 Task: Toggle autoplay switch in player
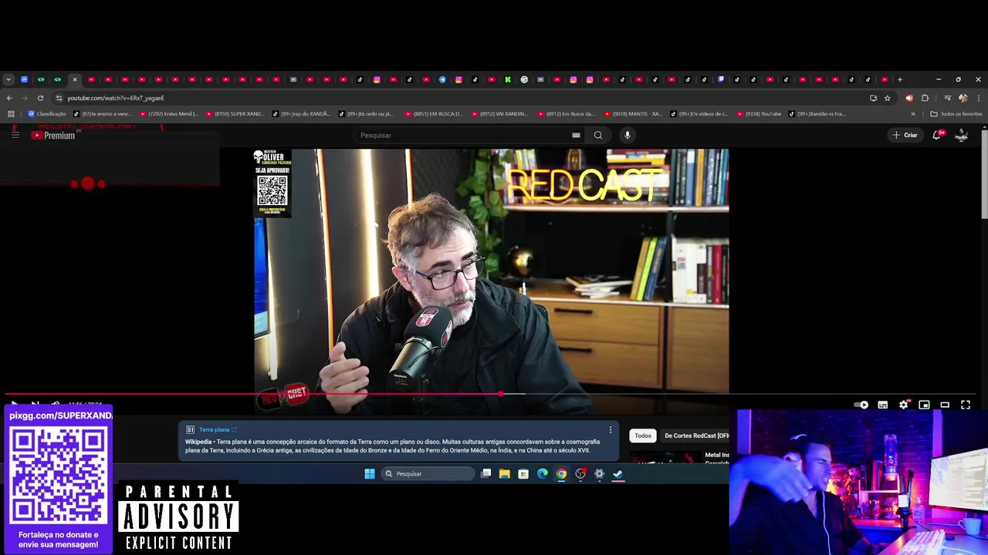[x=861, y=405]
